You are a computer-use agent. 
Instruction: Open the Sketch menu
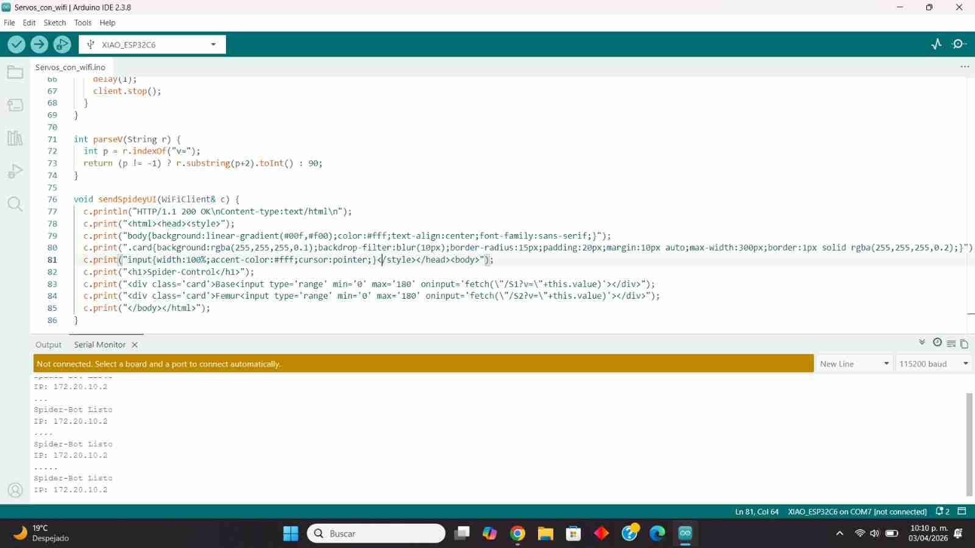[55, 23]
